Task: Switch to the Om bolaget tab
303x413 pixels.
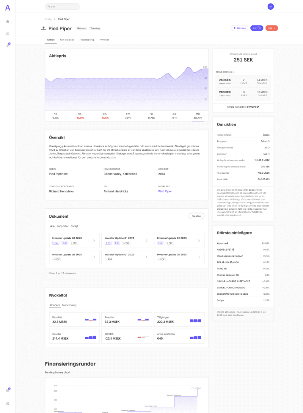Action: (67, 40)
